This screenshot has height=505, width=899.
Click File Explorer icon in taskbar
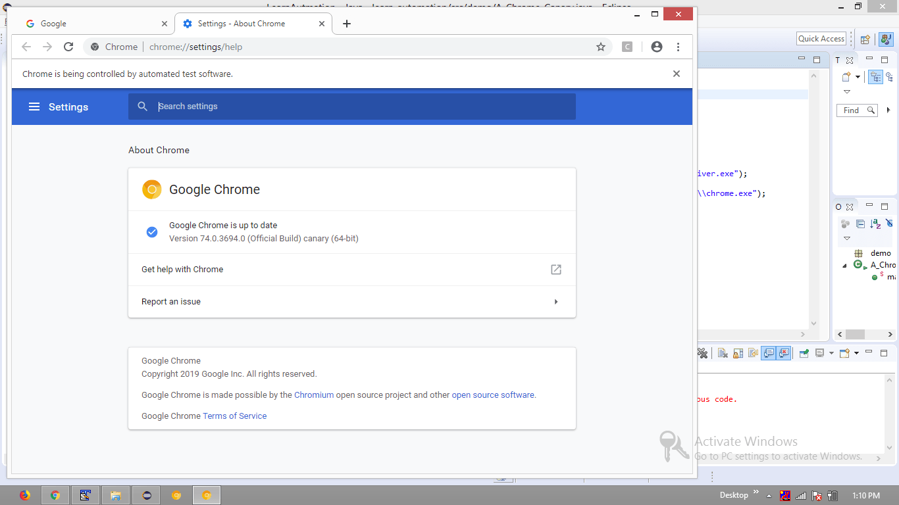point(115,495)
